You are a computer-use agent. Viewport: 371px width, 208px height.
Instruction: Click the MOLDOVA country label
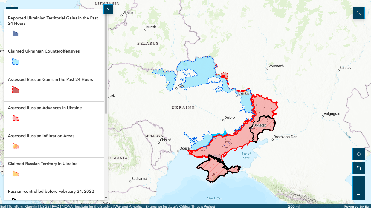(x=154, y=136)
